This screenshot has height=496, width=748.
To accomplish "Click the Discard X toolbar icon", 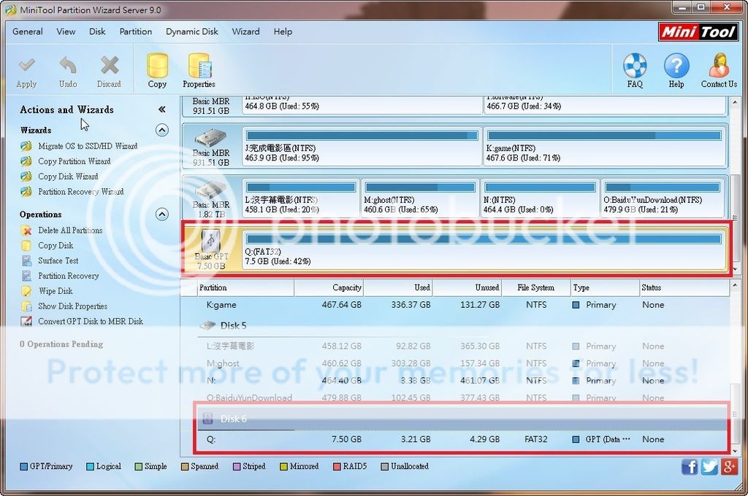I will coord(109,68).
